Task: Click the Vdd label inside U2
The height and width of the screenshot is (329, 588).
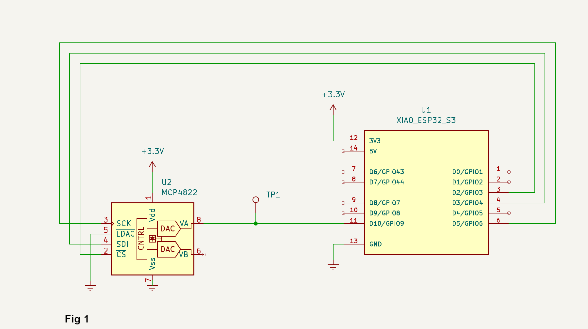Action: (x=152, y=215)
